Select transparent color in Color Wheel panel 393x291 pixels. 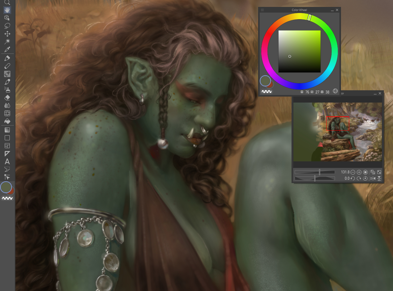(267, 92)
